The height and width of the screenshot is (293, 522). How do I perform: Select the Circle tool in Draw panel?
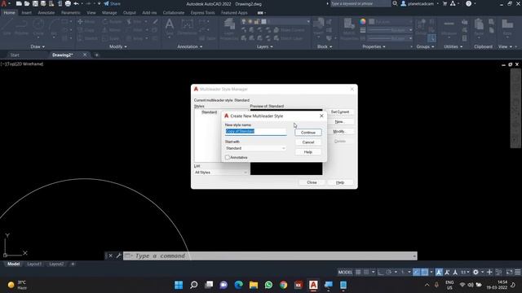point(38,27)
